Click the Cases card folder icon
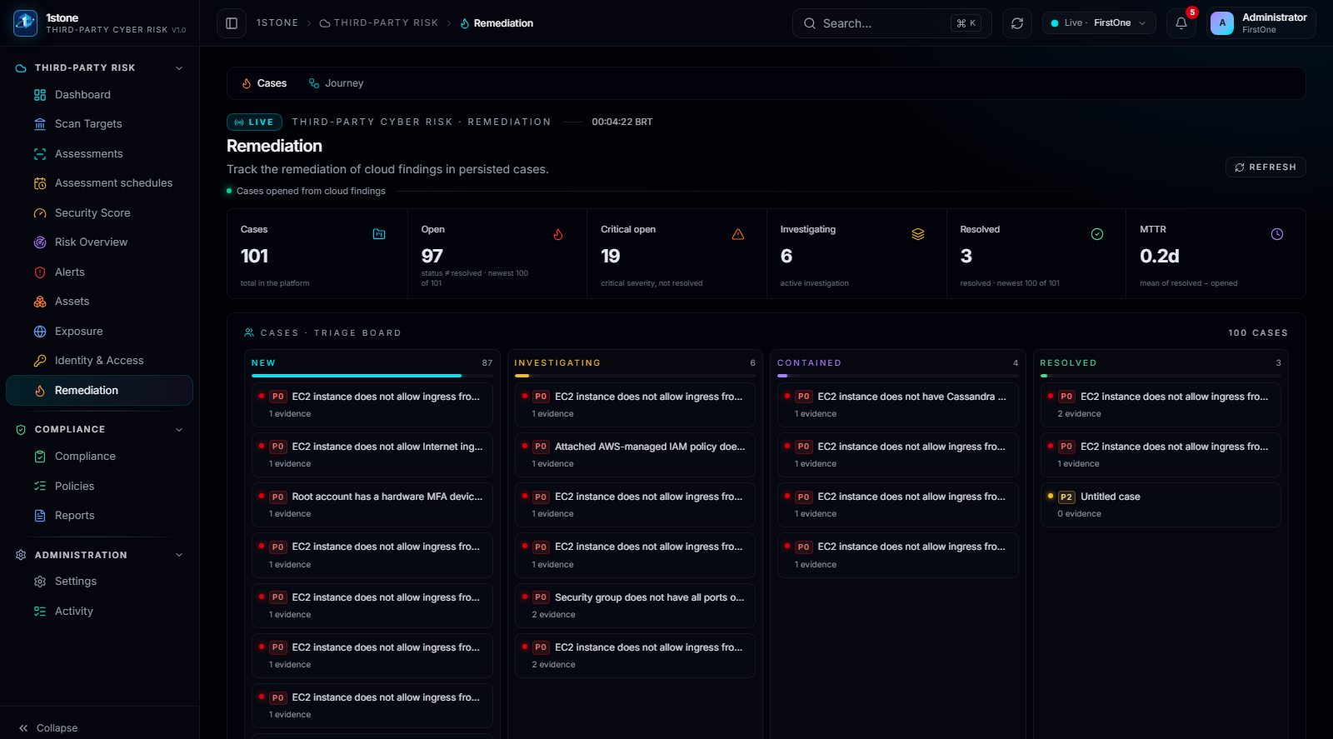Image resolution: width=1333 pixels, height=739 pixels. [379, 234]
